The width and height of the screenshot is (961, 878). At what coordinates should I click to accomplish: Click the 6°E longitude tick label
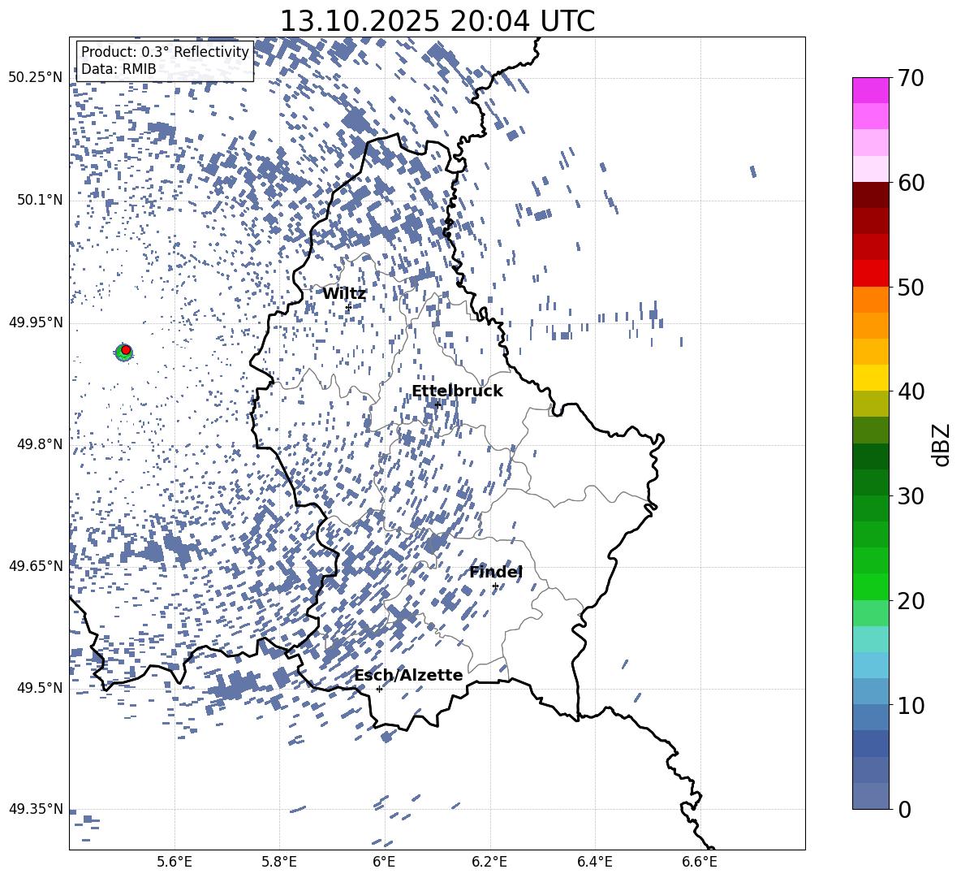point(384,862)
